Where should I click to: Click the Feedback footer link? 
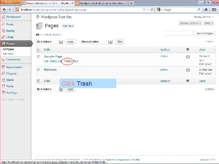pyautogui.click(x=123, y=160)
